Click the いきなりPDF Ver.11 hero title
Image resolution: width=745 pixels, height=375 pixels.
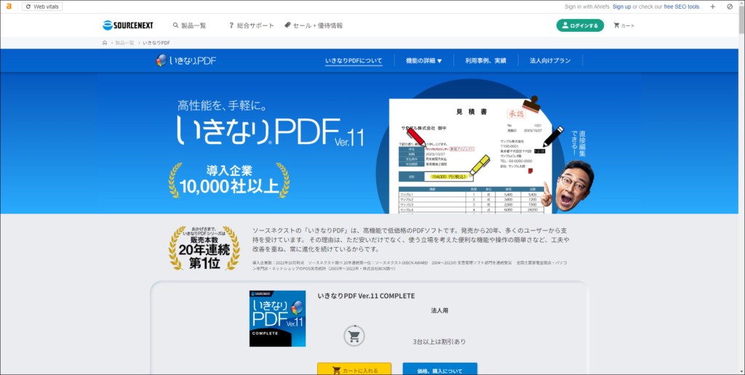[271, 131]
